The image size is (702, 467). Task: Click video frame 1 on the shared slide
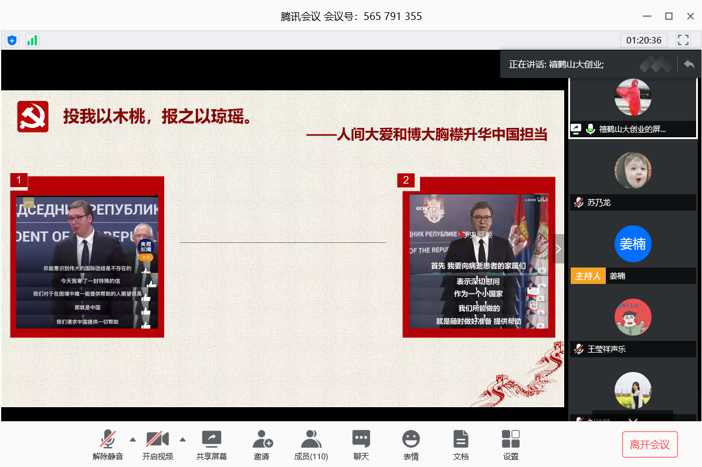click(x=87, y=256)
